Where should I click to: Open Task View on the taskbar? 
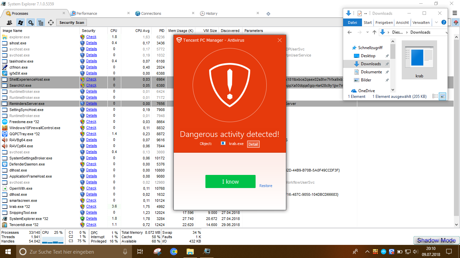point(140,252)
